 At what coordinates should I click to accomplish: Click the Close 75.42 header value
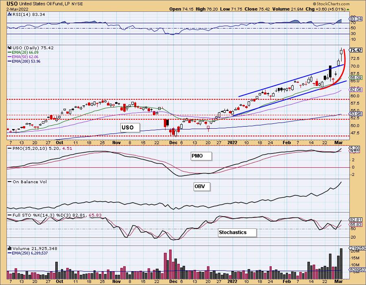(257, 9)
